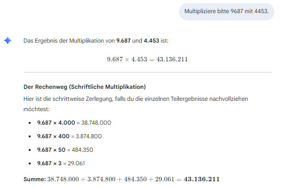The height and width of the screenshot is (188, 284).
Task: Click the partial result 3.874.800 in bullet list
Action: pyautogui.click(x=89, y=136)
